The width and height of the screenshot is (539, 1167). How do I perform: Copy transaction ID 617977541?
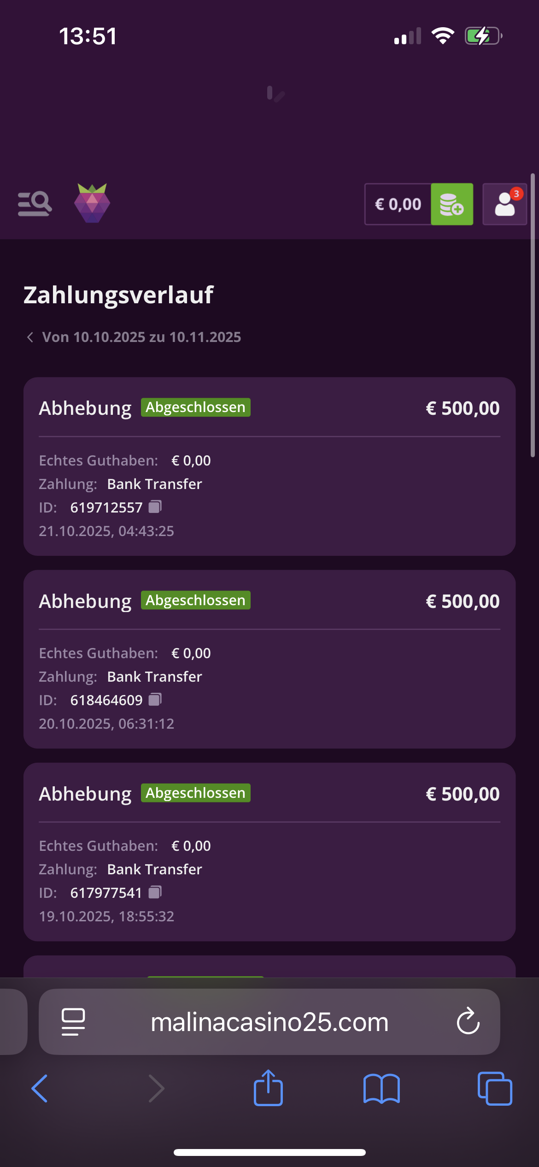point(155,892)
